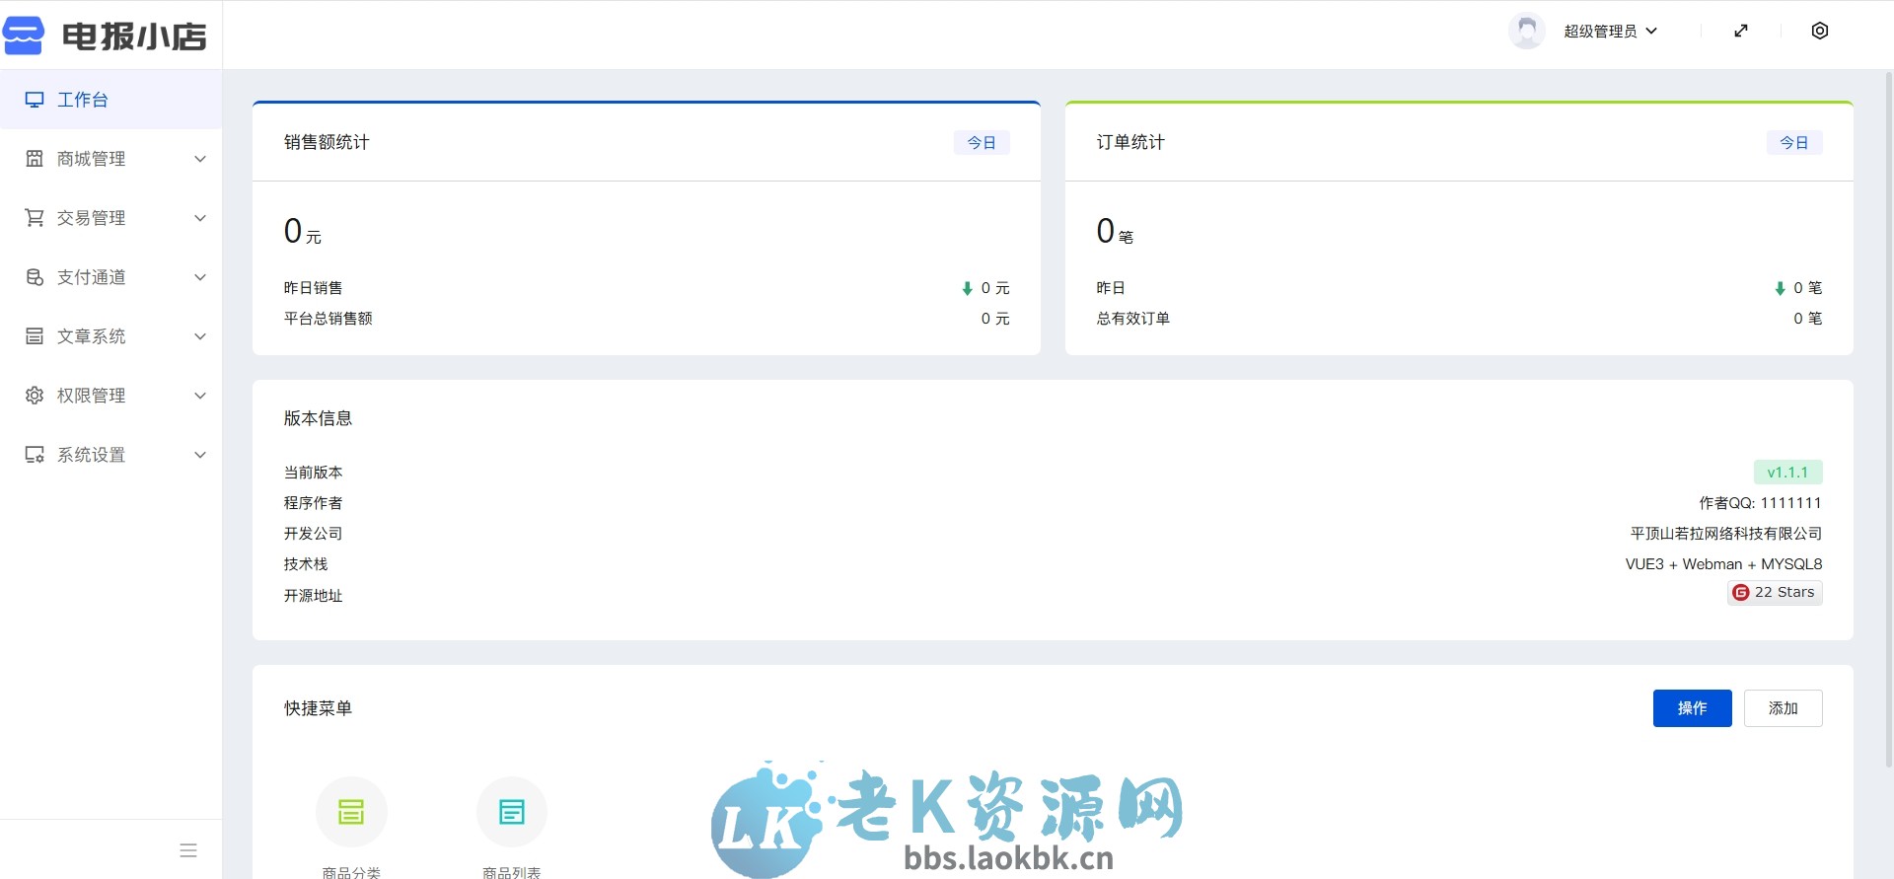Click the 支付通道 coins icon
The width and height of the screenshot is (1894, 879).
[x=35, y=277]
